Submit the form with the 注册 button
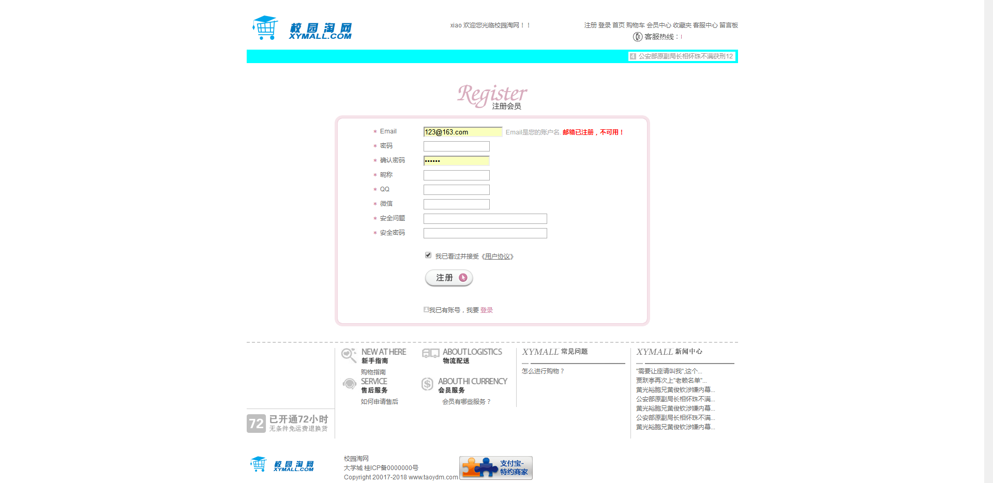 [x=449, y=278]
